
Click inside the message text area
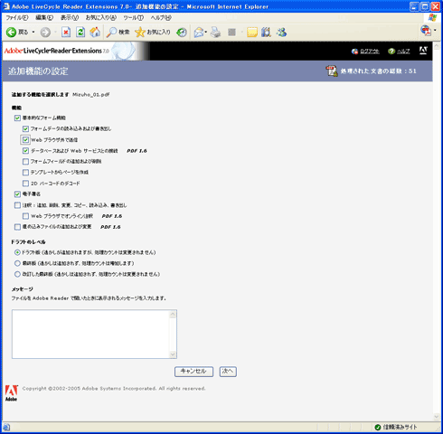[91, 334]
